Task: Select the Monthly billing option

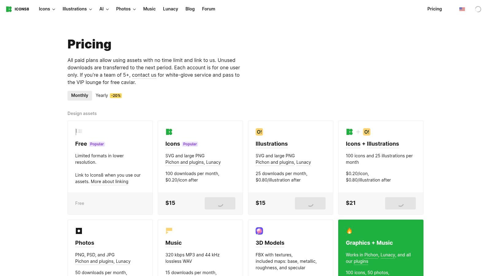Action: coord(80,95)
